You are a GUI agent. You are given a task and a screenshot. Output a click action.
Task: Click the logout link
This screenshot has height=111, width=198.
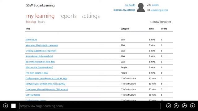point(117,10)
